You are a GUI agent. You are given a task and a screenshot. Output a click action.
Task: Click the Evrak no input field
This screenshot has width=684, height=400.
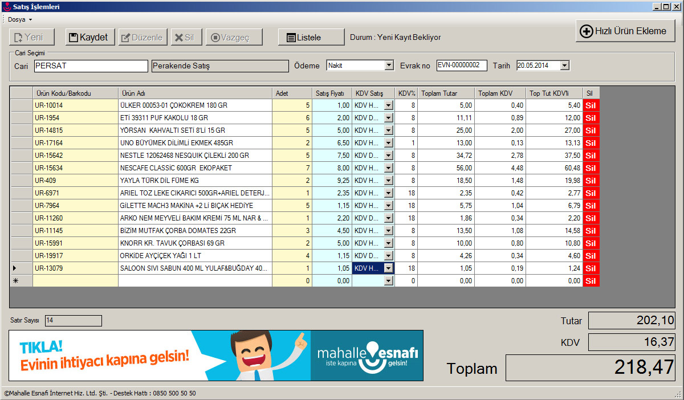[x=462, y=66]
